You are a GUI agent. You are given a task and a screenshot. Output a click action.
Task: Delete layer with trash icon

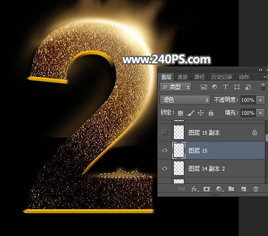(x=256, y=189)
